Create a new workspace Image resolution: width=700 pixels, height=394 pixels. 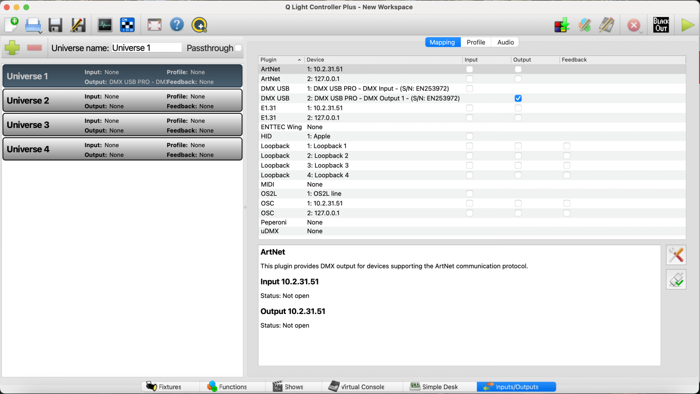coord(11,25)
